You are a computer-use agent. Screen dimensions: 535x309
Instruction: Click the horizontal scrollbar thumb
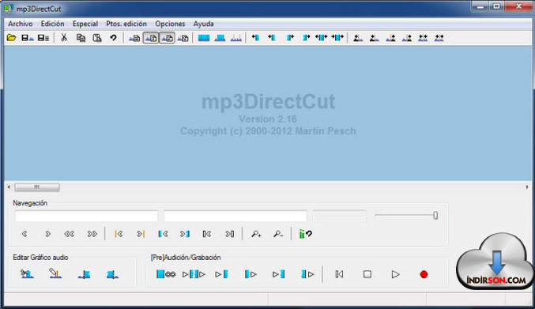click(37, 187)
